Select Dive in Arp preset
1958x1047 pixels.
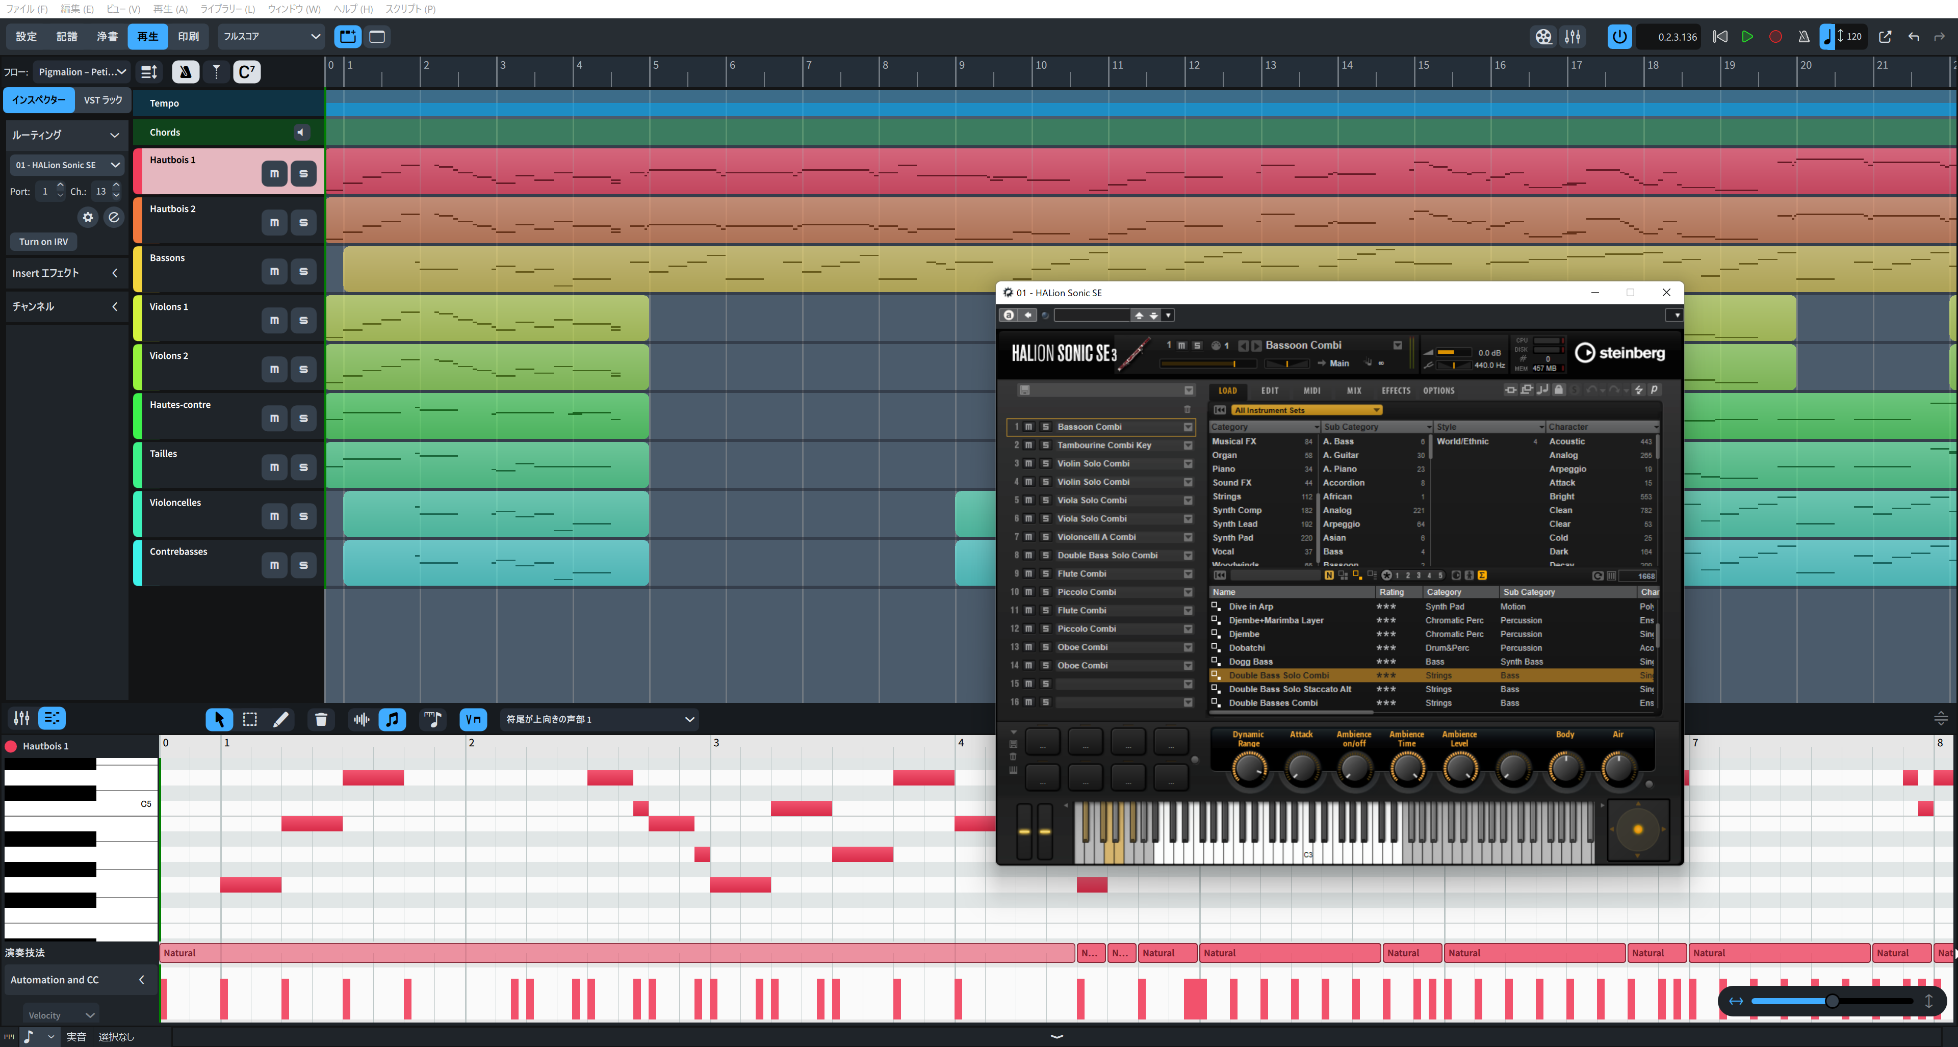1433,606
